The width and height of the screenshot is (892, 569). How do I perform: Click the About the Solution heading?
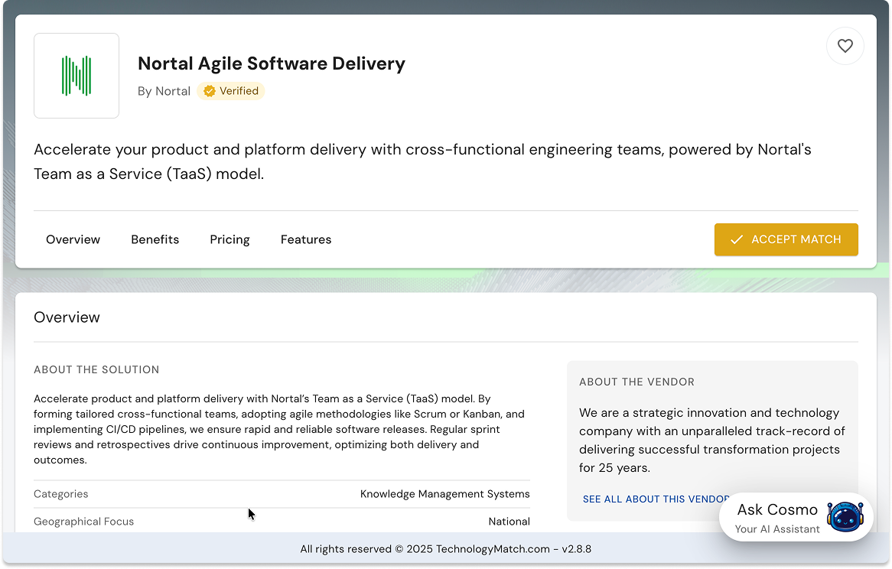pos(96,369)
